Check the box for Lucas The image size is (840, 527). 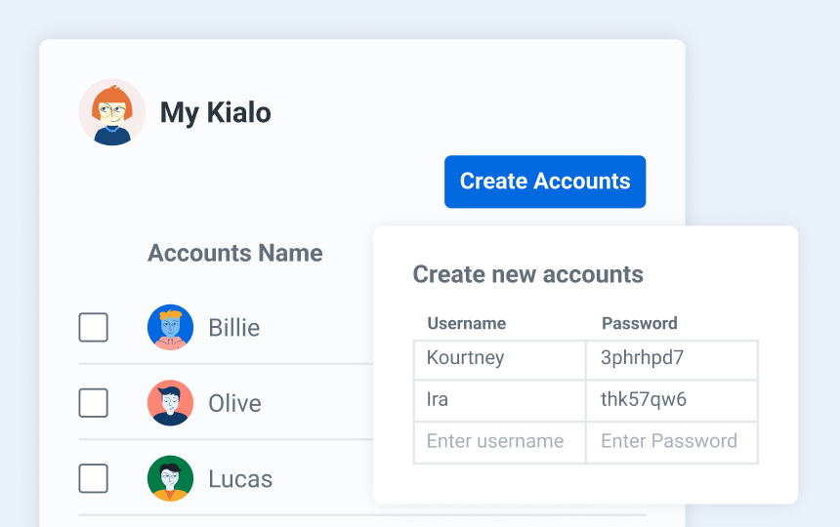pos(93,478)
